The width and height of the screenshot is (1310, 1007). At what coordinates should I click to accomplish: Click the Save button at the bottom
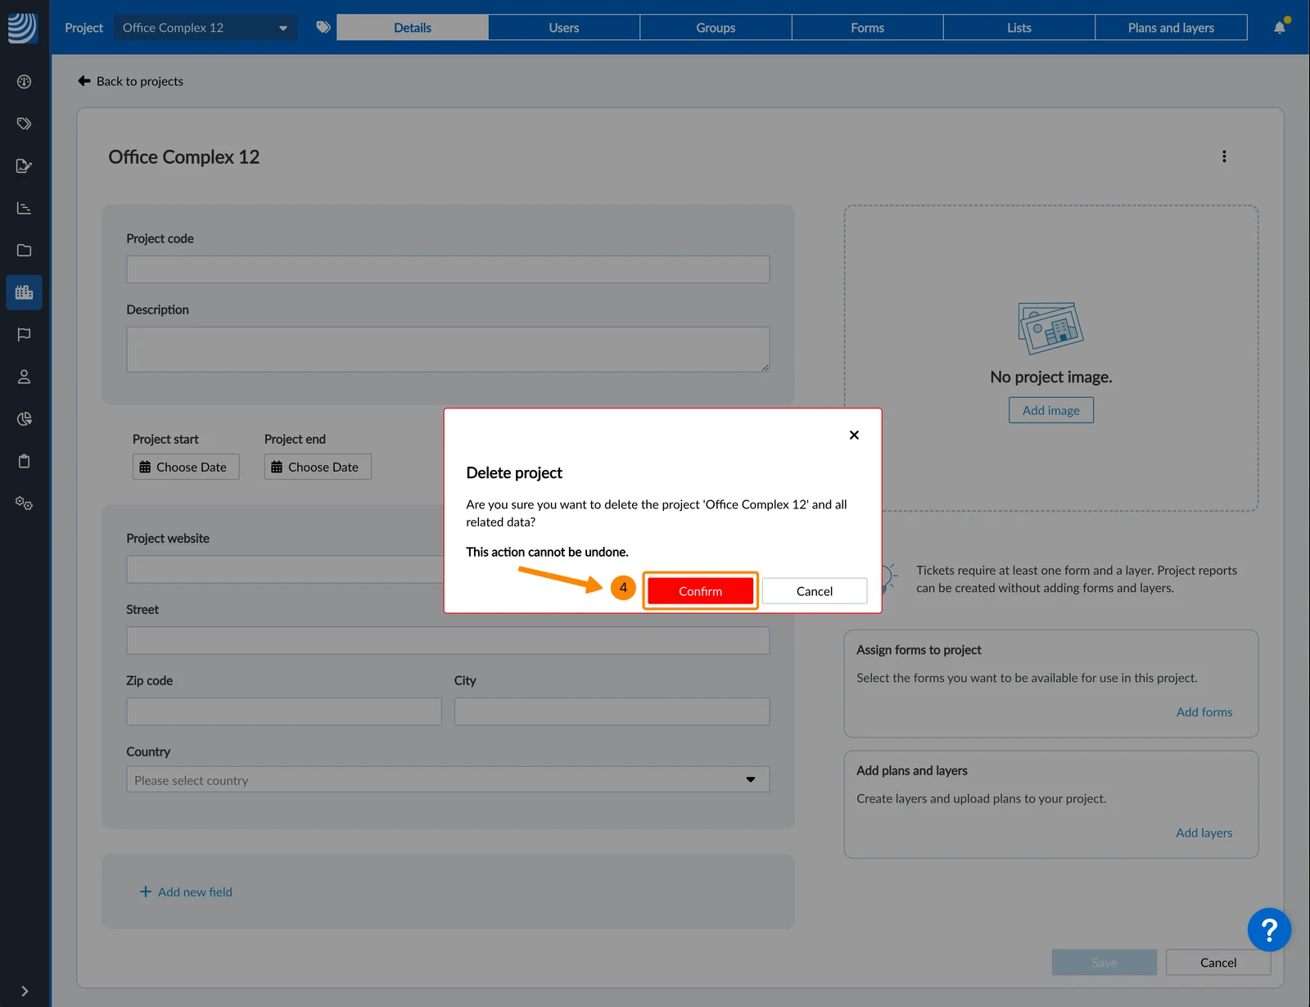coord(1104,963)
